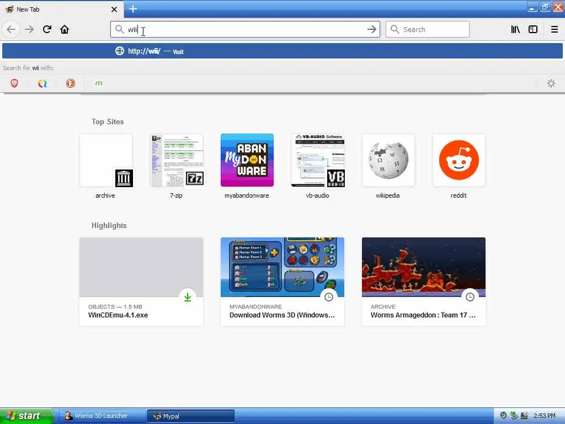Open search settings gear icon
The height and width of the screenshot is (424, 565).
[x=551, y=84]
